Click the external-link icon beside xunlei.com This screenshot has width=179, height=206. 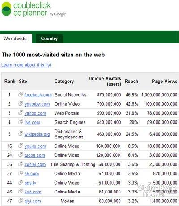point(21,164)
